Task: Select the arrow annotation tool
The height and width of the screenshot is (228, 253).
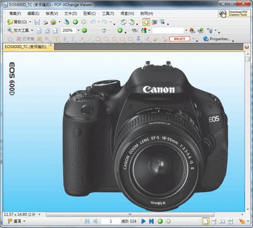Action: [81, 39]
